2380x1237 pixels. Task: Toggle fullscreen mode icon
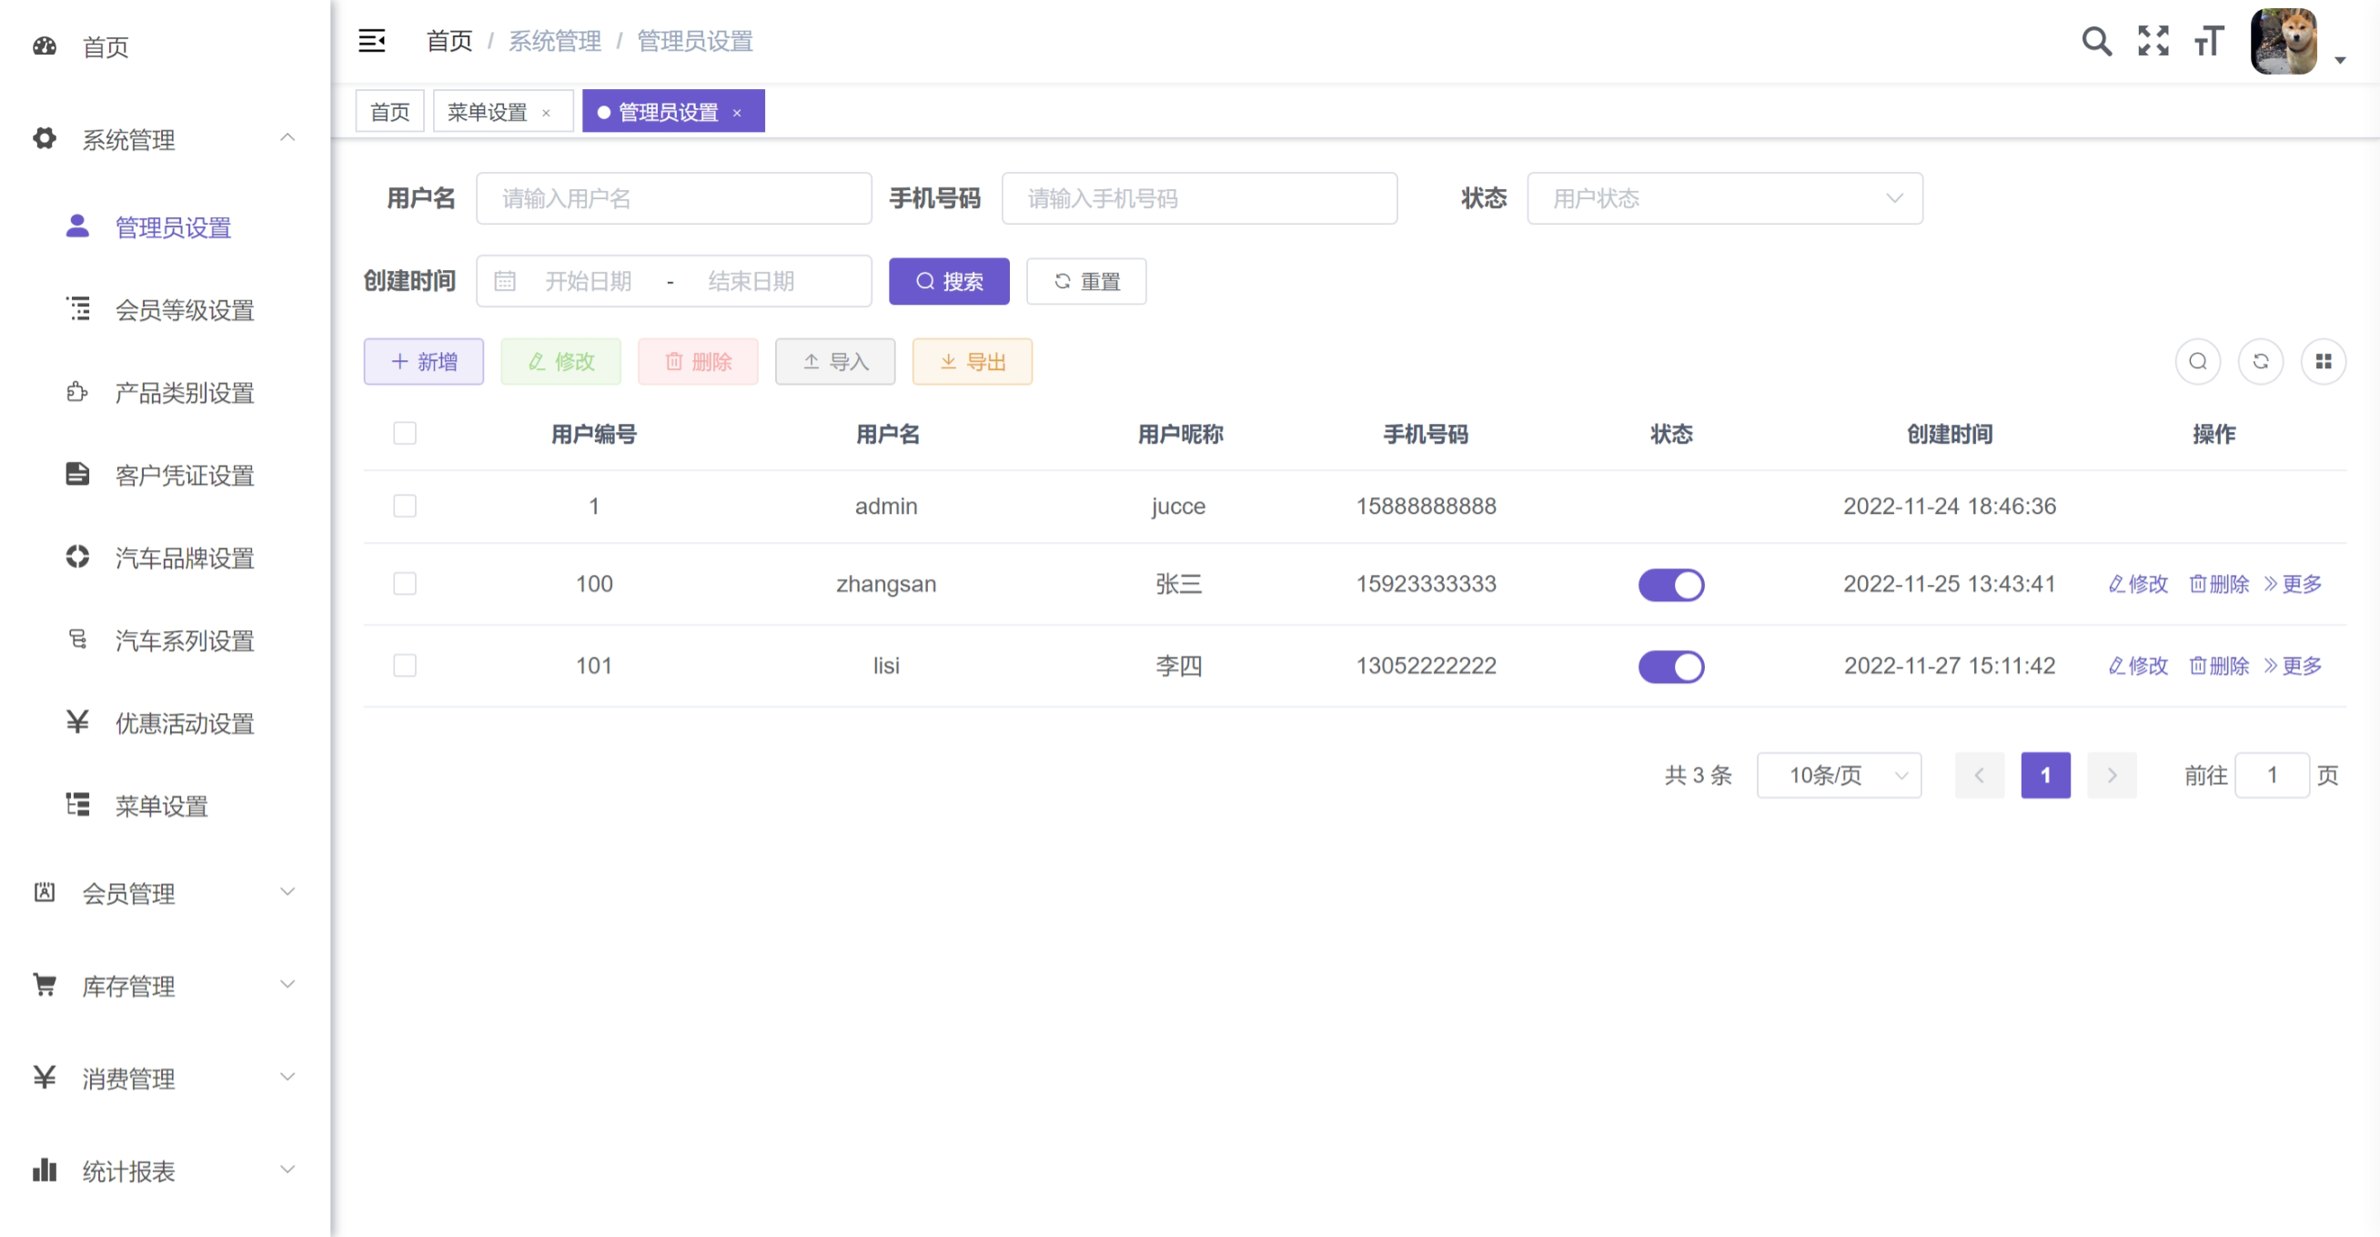tap(2152, 41)
